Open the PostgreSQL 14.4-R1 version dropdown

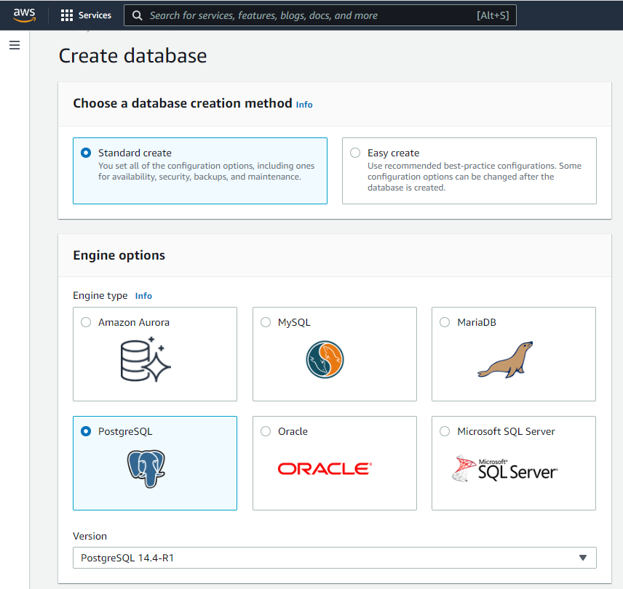pyautogui.click(x=335, y=558)
